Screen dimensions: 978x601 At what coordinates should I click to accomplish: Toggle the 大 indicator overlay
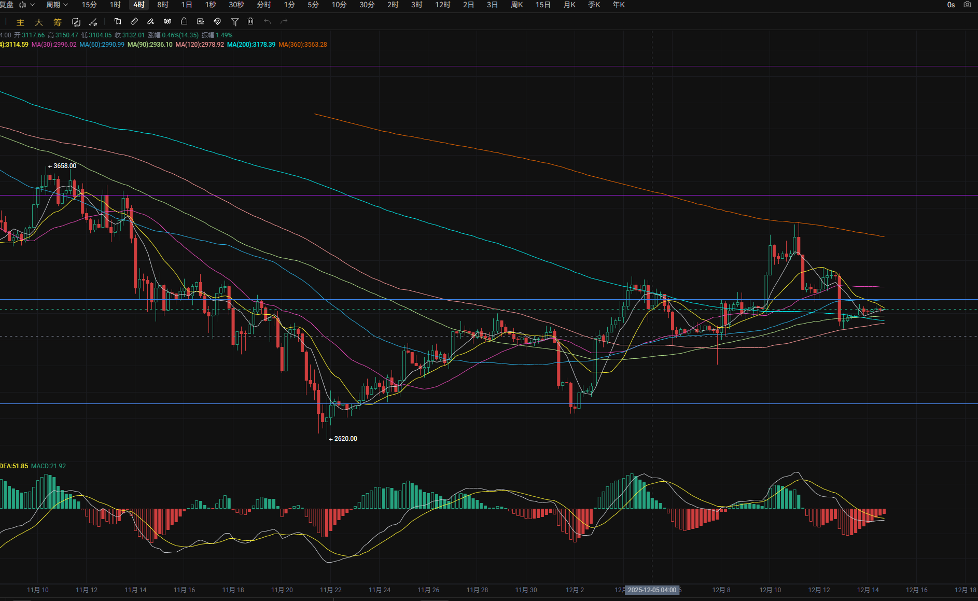[x=39, y=22]
